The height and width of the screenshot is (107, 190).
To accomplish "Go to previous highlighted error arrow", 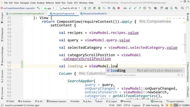I will [180, 18].
